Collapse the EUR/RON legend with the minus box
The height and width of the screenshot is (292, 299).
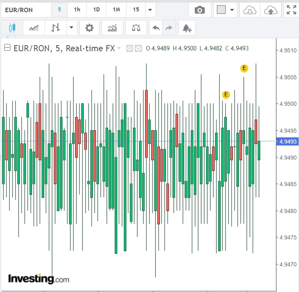coord(7,48)
